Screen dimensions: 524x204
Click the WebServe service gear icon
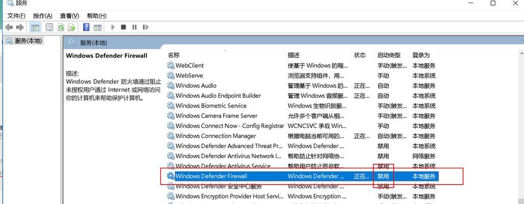point(171,75)
